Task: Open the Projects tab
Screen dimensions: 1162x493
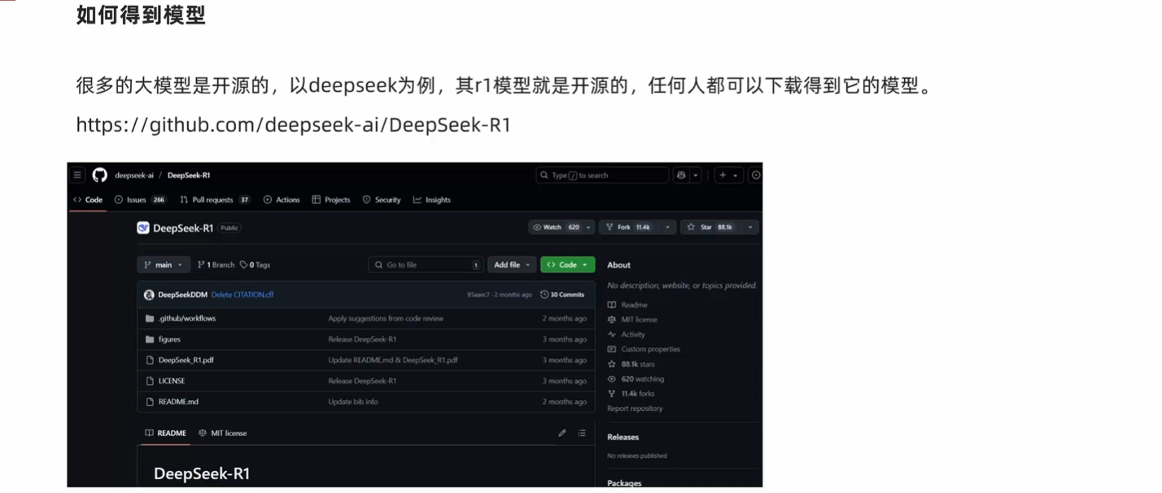Action: 331,199
